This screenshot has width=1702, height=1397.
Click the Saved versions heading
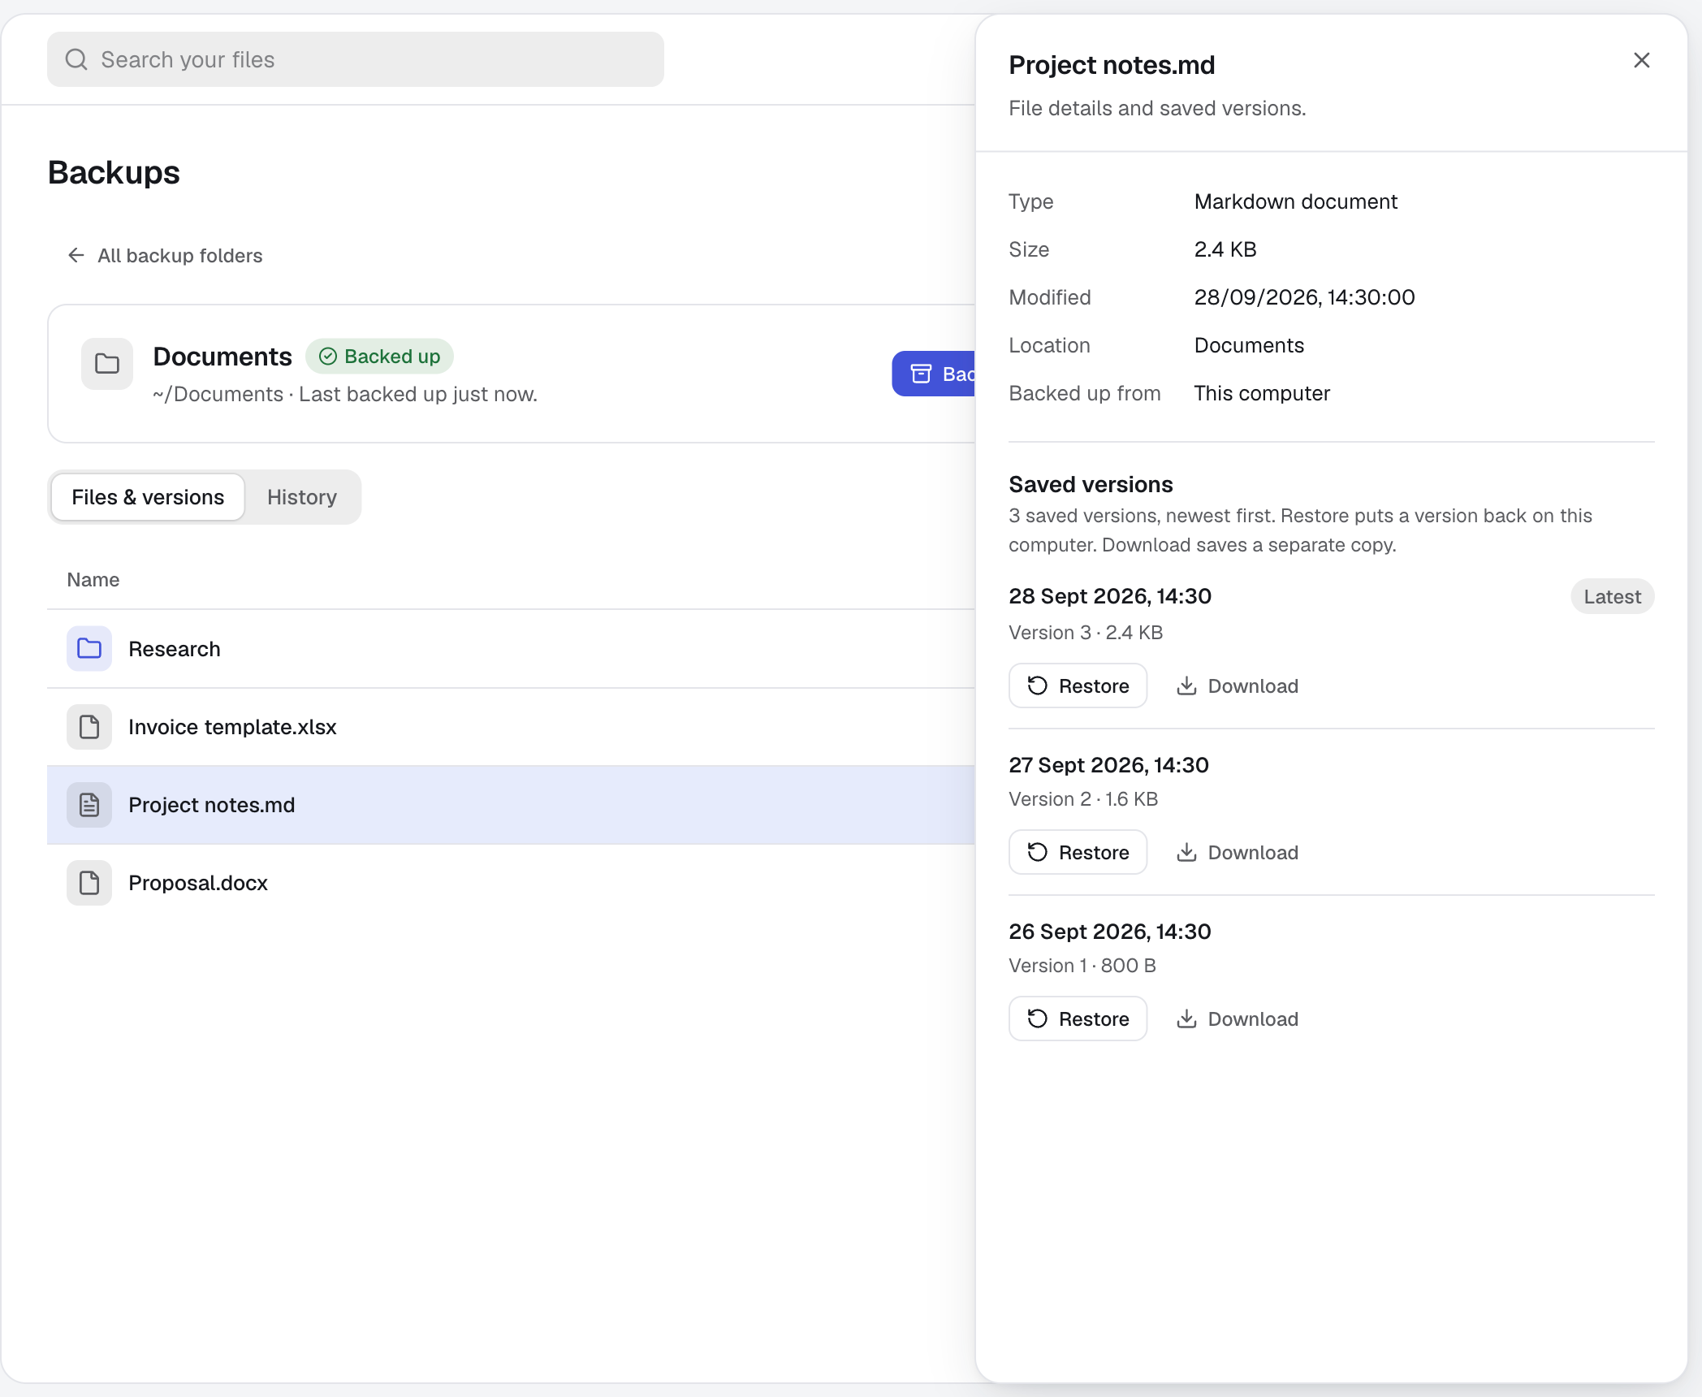(1091, 484)
